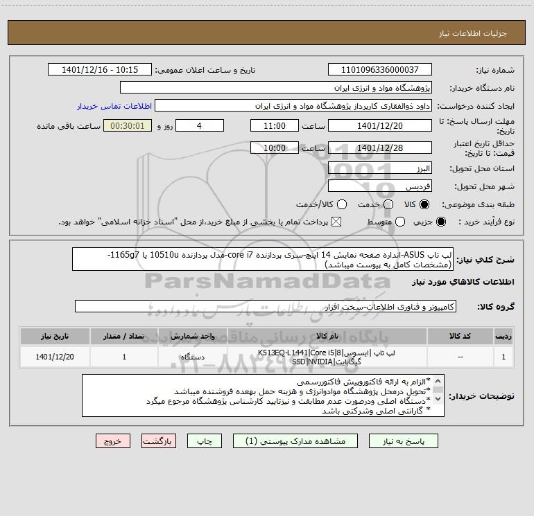
Task: Click the goods group field کامپیوتر و فناوری
Action: click(x=266, y=306)
